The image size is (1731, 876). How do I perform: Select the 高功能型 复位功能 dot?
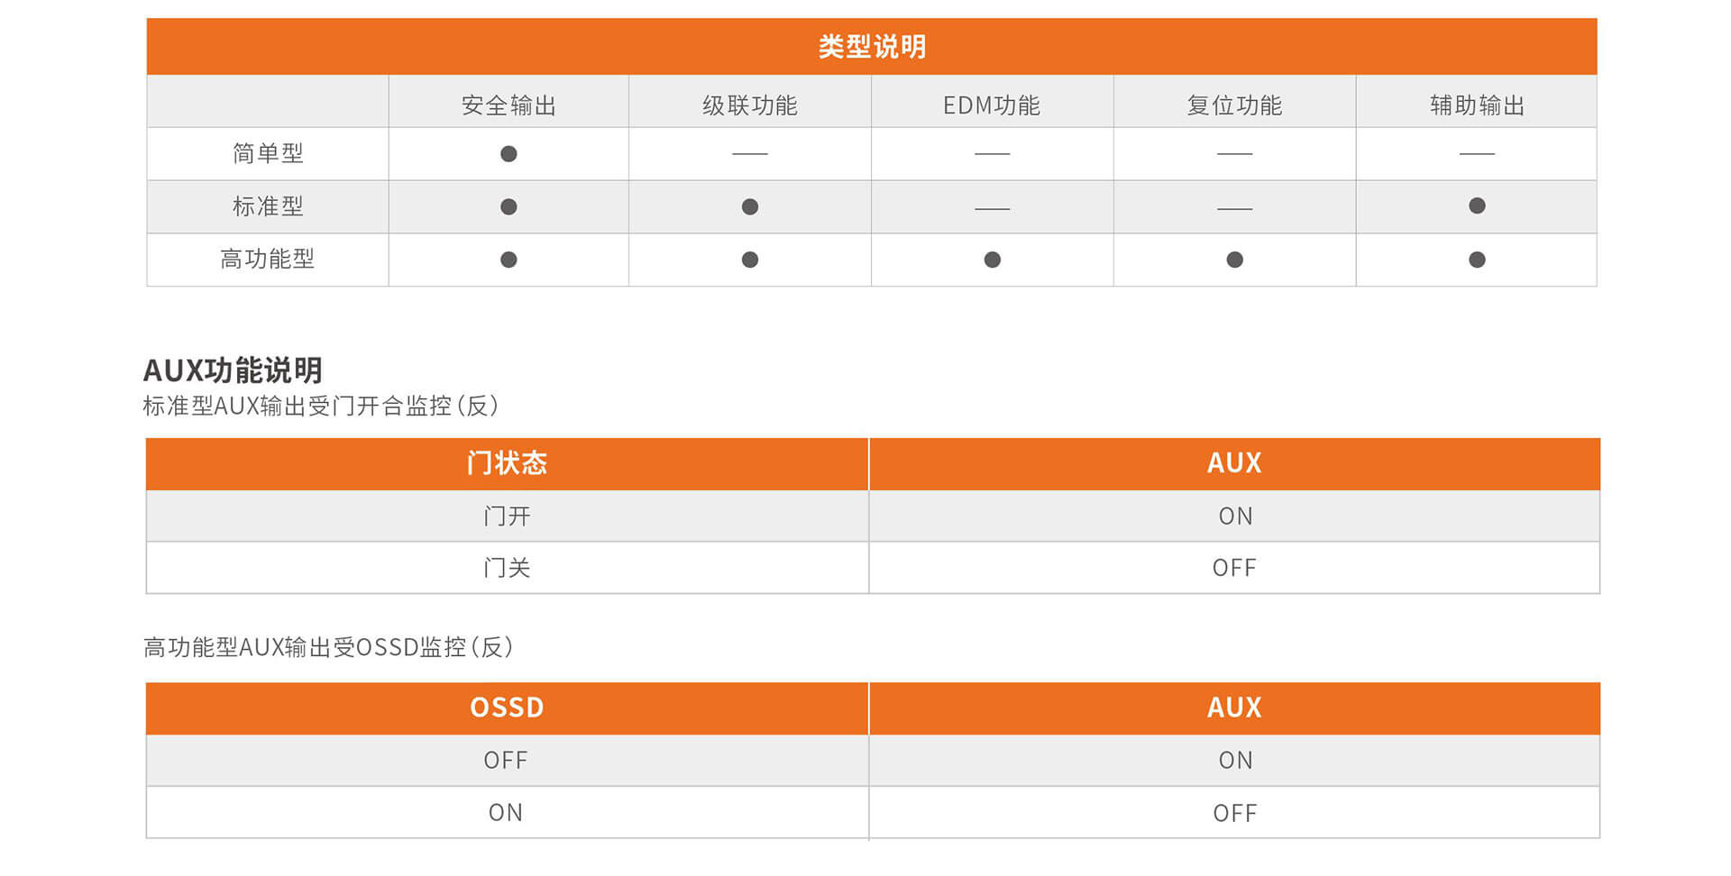pos(1234,260)
